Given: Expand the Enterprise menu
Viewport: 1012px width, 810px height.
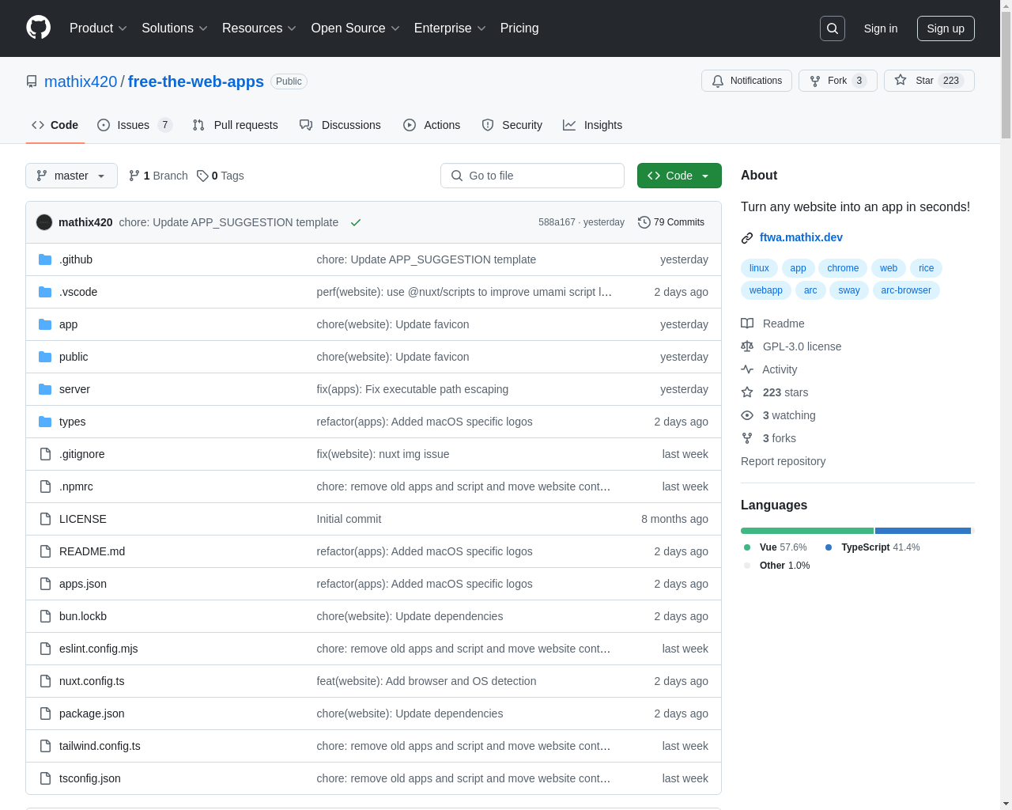Looking at the screenshot, I should pyautogui.click(x=450, y=28).
